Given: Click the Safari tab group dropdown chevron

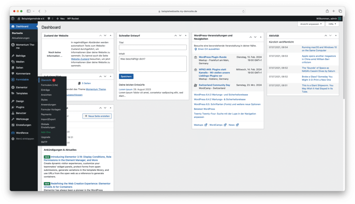Looking at the screenshot, I should [x=34, y=11].
